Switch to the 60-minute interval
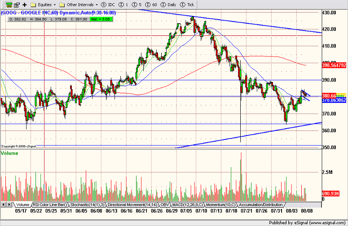The image size is (348, 226). (x=151, y=4)
